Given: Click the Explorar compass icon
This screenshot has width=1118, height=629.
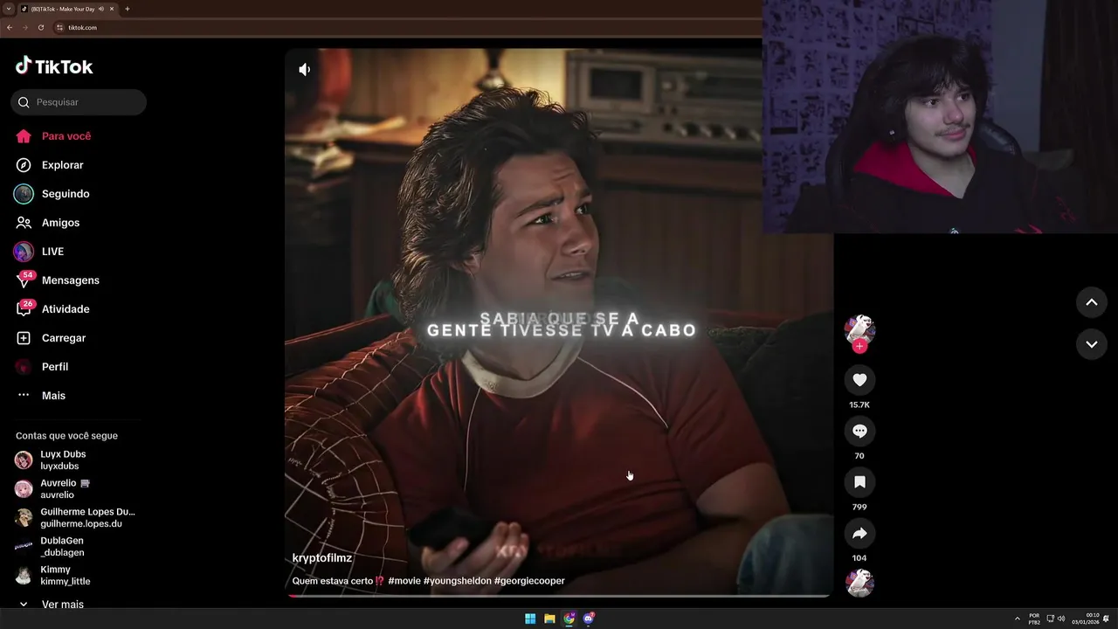Looking at the screenshot, I should coord(24,165).
